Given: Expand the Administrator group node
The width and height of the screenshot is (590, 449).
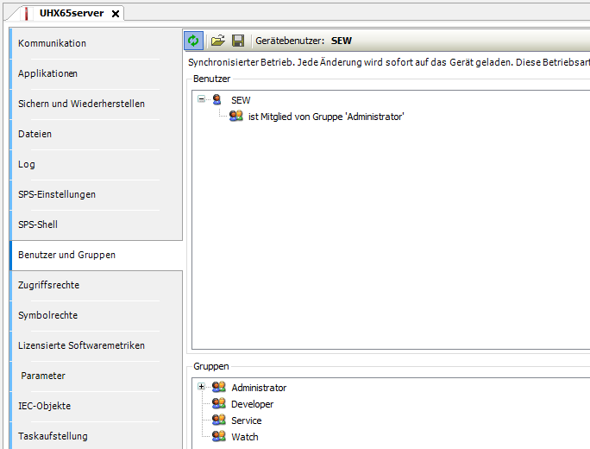Looking at the screenshot, I should tap(201, 388).
